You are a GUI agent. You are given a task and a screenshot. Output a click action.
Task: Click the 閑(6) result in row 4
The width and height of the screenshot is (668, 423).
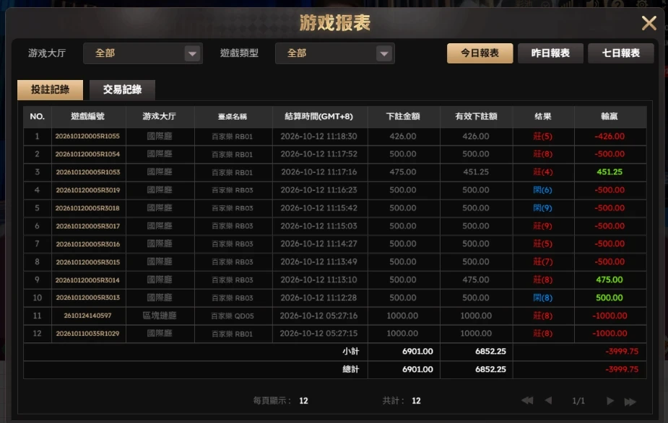click(x=543, y=190)
